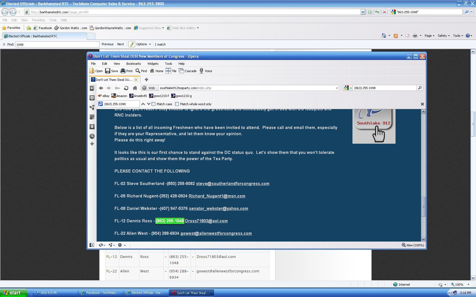Click Opera's Back navigation arrow
The height and width of the screenshot is (297, 476).
tap(101, 88)
